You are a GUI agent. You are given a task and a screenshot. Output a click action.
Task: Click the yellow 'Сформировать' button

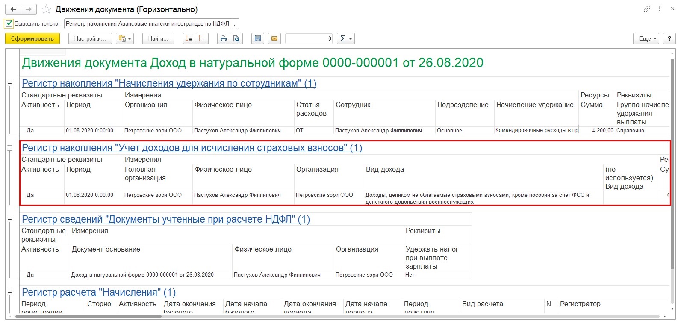[32, 38]
